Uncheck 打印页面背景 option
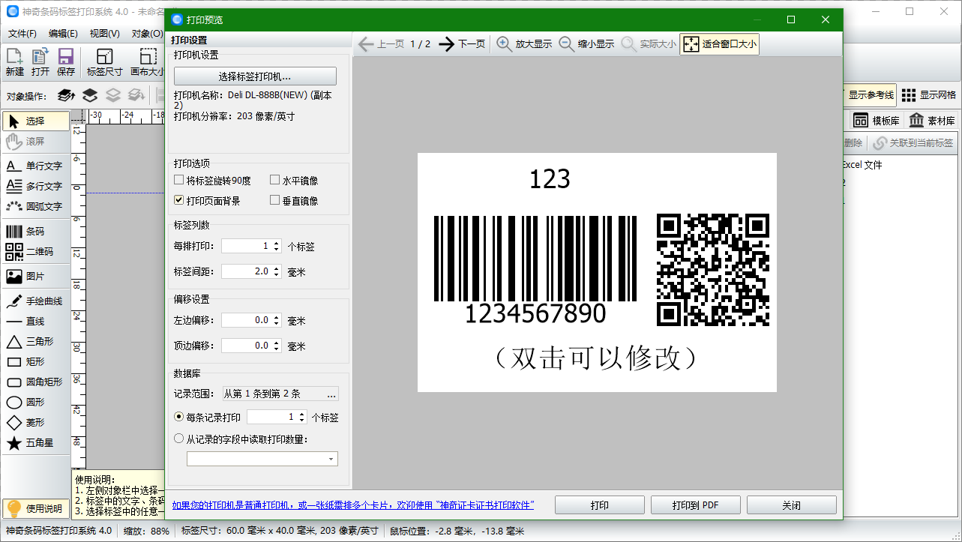Image resolution: width=962 pixels, height=542 pixels. tap(178, 199)
